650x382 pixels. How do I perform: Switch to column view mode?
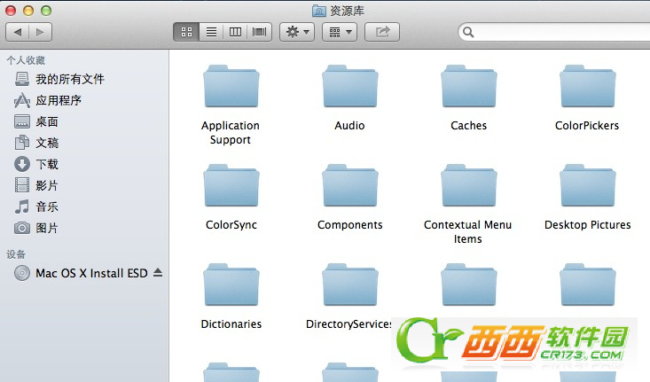[235, 32]
